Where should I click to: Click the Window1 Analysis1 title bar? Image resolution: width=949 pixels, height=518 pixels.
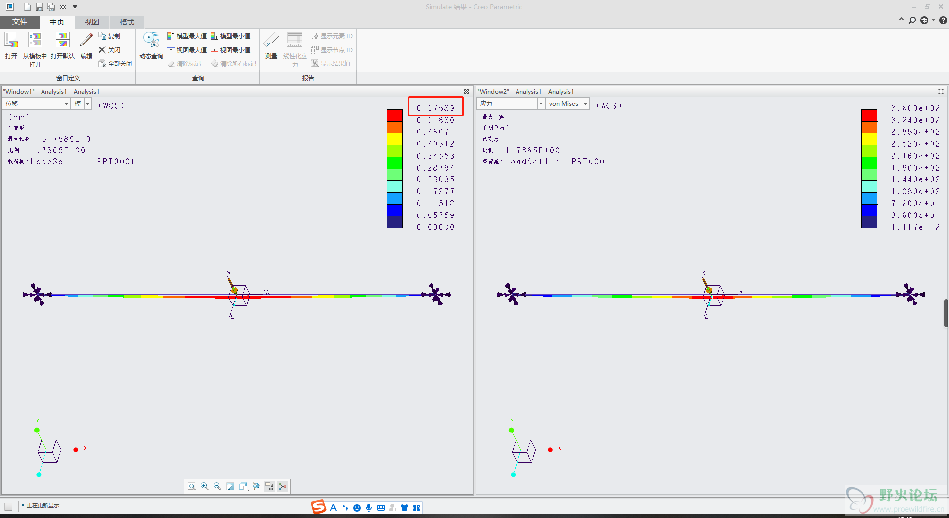tap(237, 91)
